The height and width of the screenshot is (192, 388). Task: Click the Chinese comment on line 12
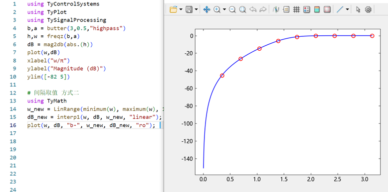pyautogui.click(x=53, y=93)
